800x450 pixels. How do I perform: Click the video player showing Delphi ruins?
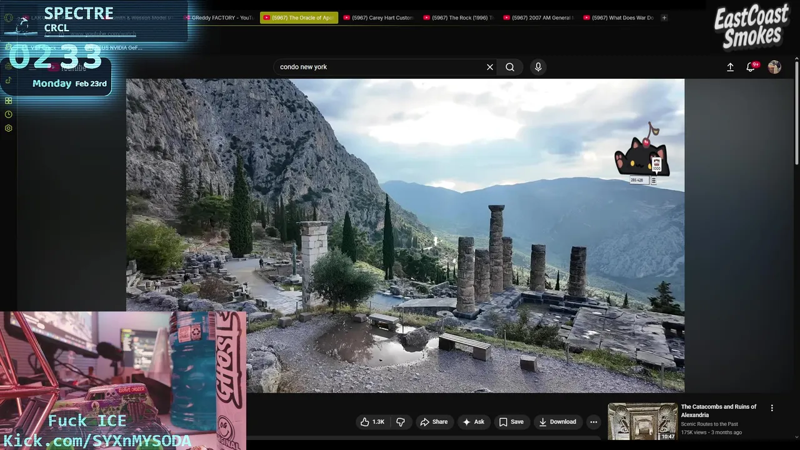pos(405,236)
